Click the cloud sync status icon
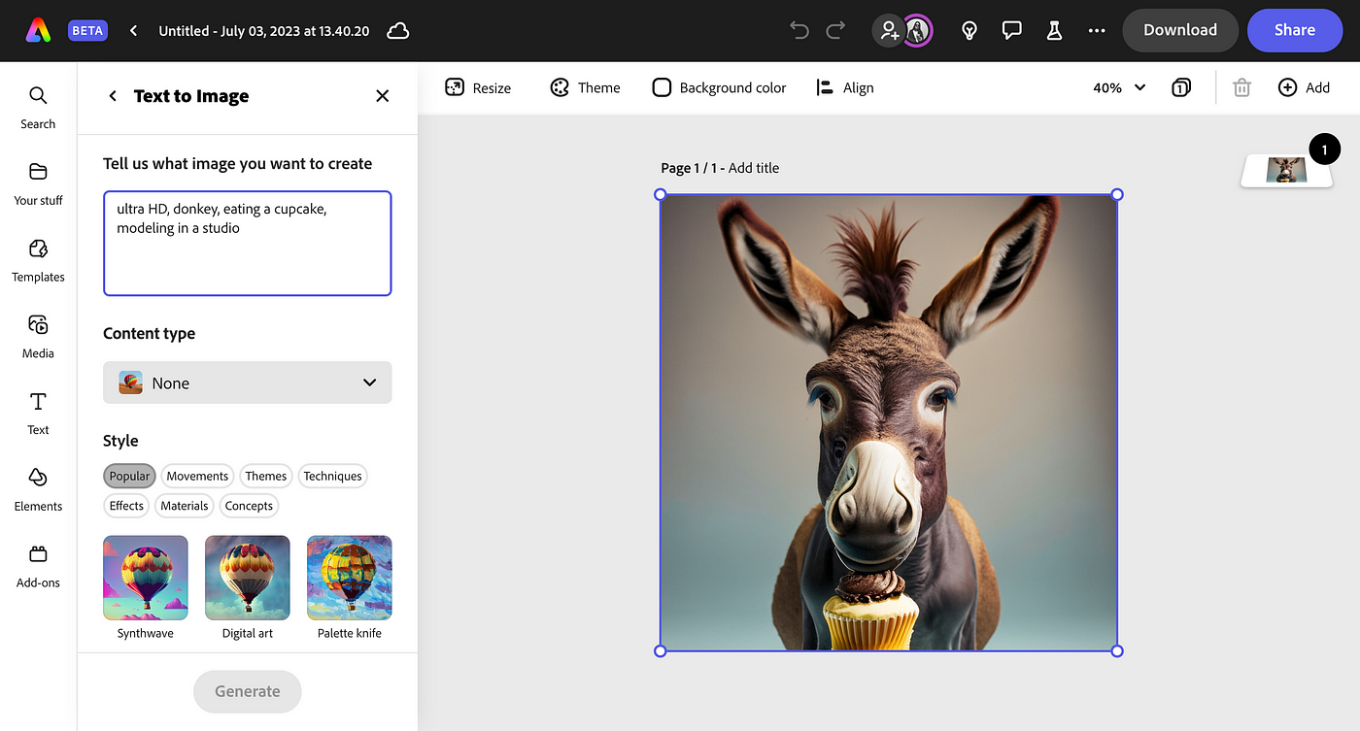Image resolution: width=1360 pixels, height=731 pixels. click(397, 30)
